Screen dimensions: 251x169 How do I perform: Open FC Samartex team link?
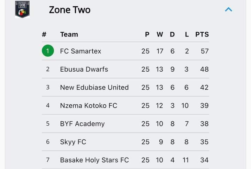click(81, 51)
